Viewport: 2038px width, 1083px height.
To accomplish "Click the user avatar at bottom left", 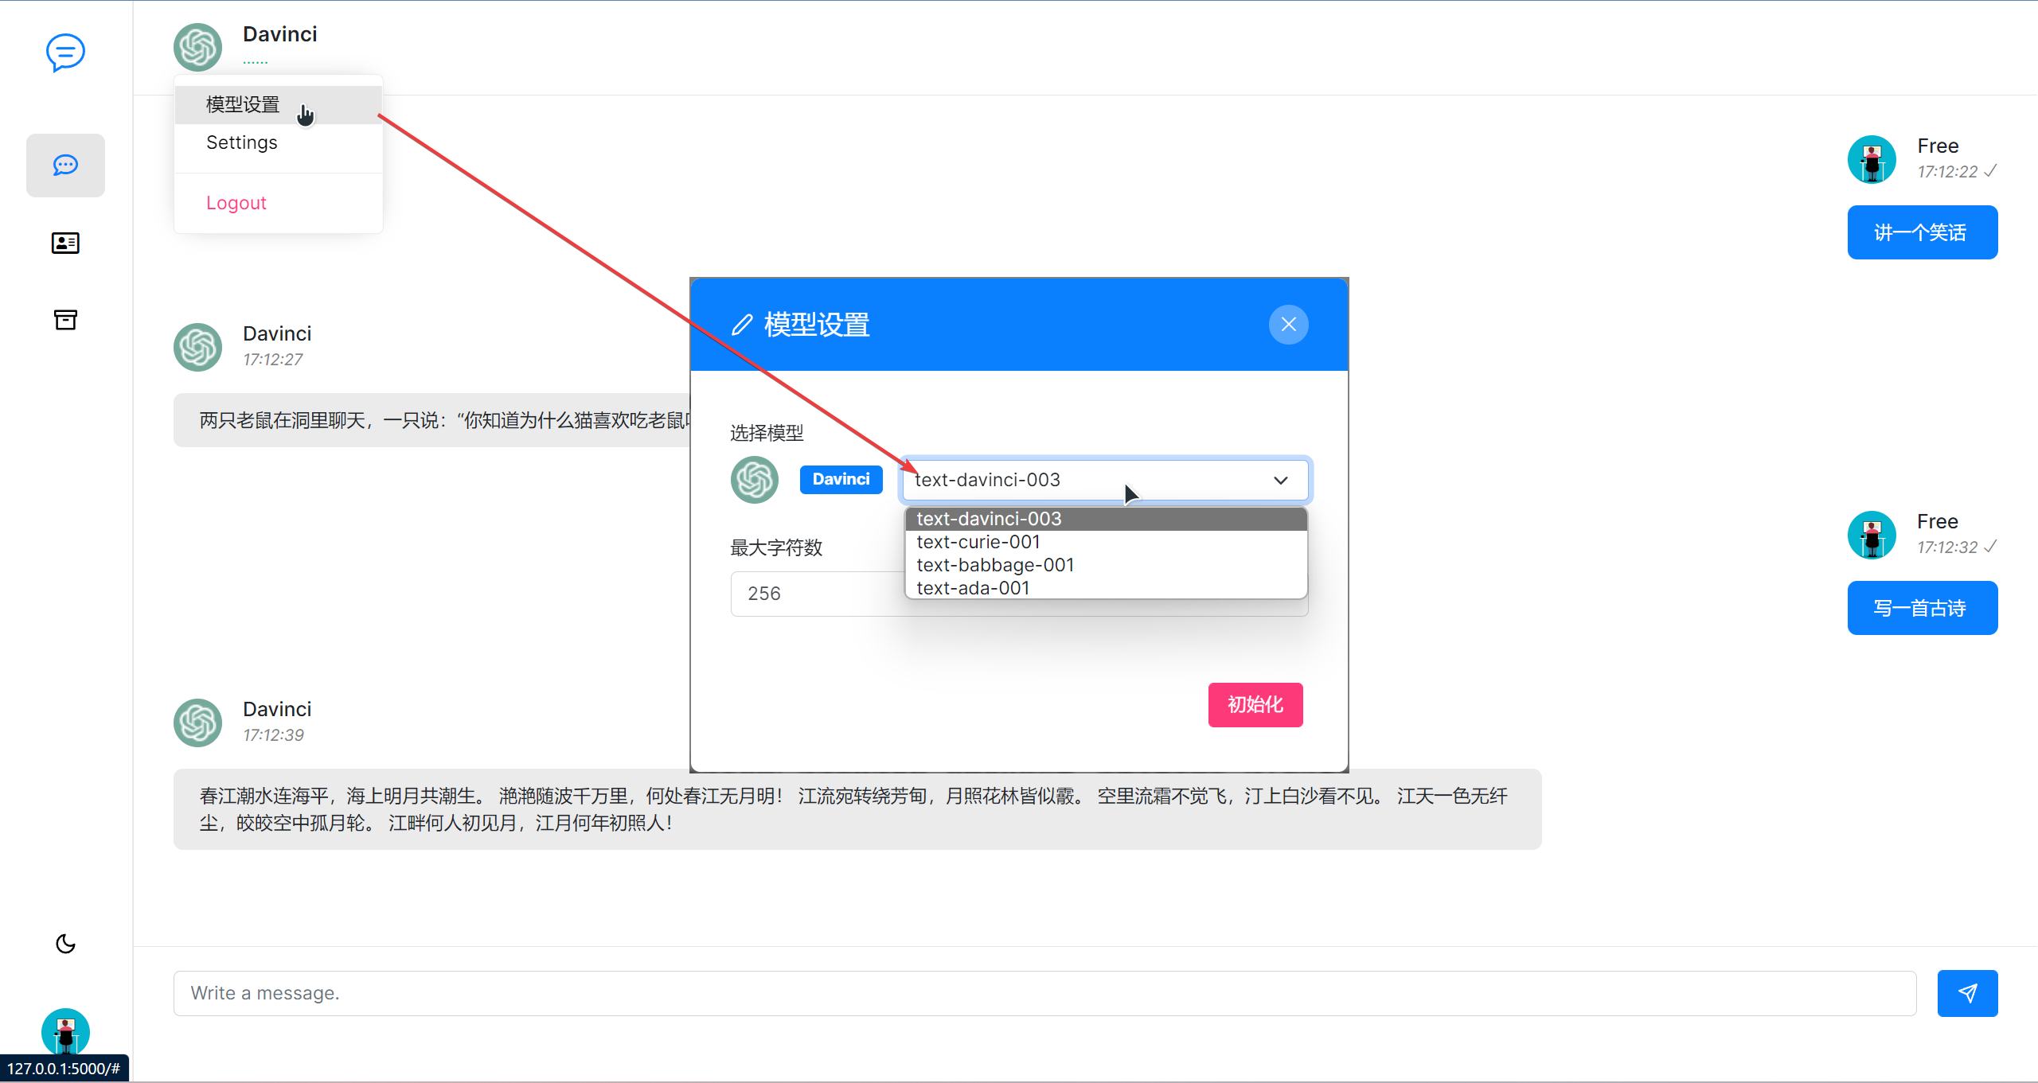I will [x=65, y=1032].
